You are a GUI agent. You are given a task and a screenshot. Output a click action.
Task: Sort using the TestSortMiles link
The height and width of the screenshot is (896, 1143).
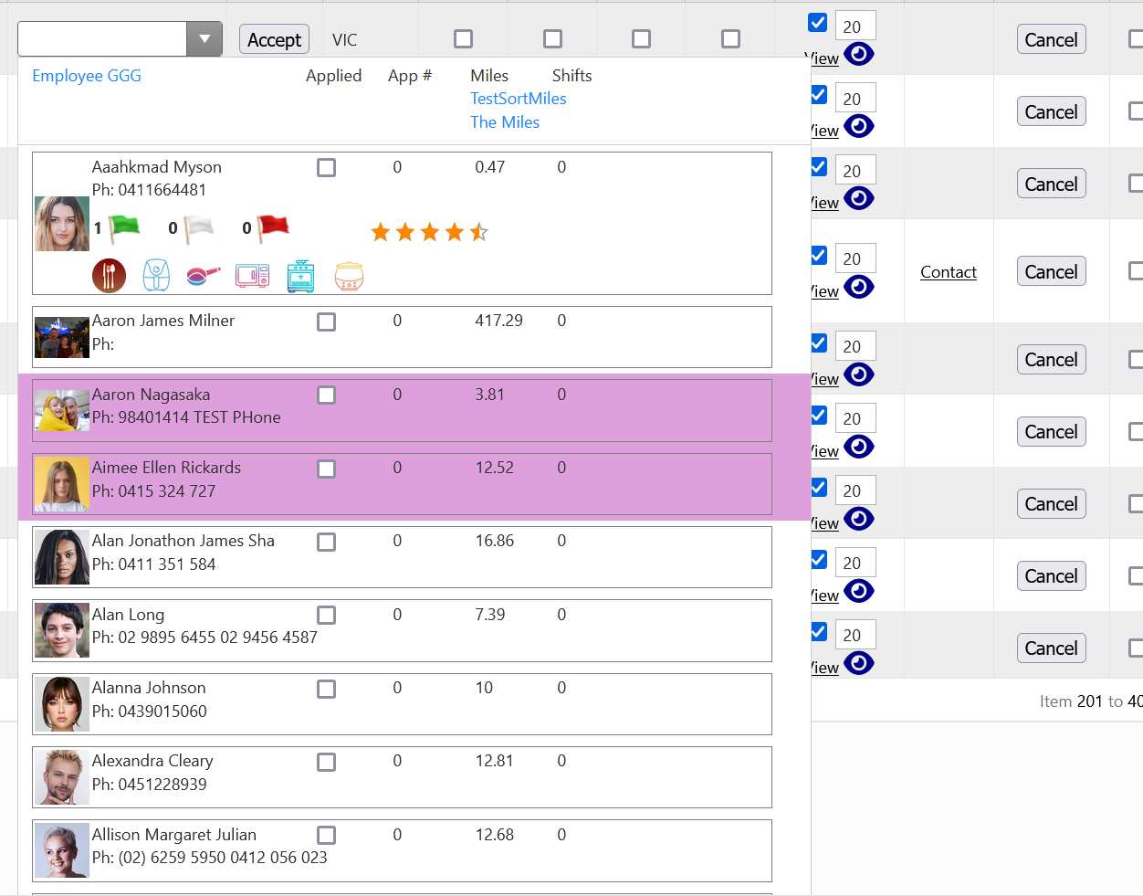[x=518, y=98]
